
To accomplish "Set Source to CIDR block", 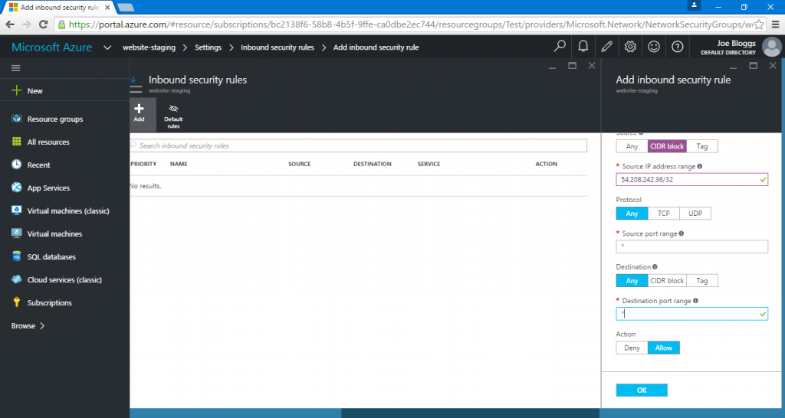I will pos(667,146).
